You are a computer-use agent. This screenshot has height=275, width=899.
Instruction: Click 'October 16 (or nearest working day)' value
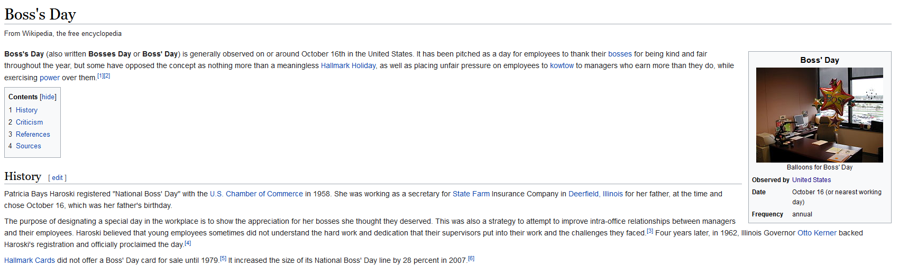[837, 197]
